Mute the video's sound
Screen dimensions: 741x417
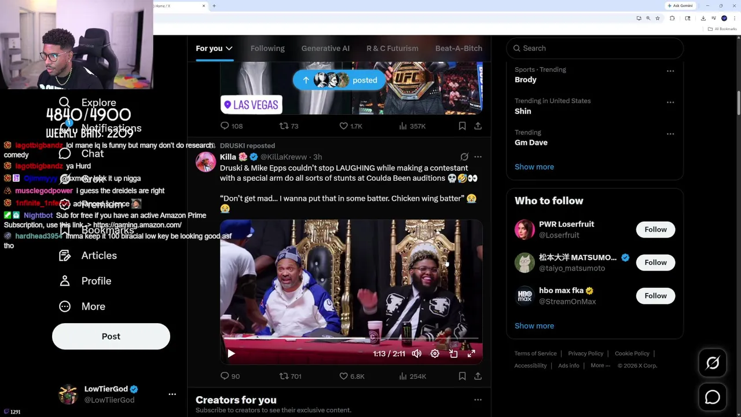pos(416,353)
